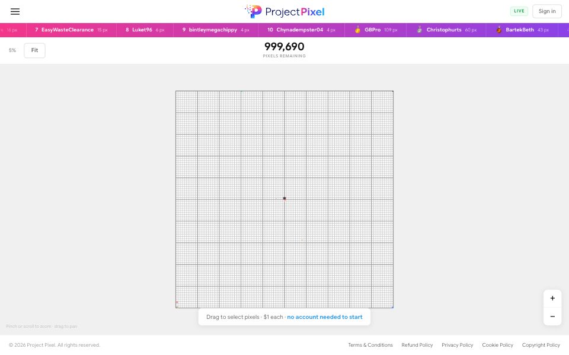Viewport: 569px width, 355px height.
Task: Click the dark purchased pixel at canvas center
Action: point(284,199)
